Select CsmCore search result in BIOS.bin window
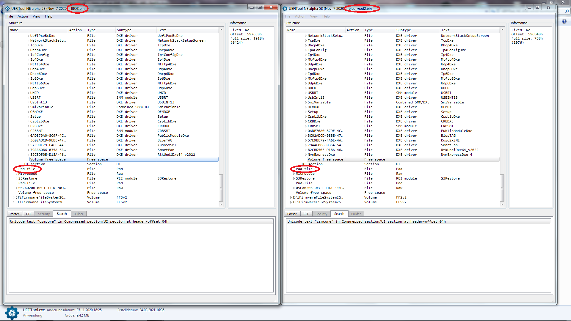This screenshot has height=321, width=571. [x=141, y=221]
